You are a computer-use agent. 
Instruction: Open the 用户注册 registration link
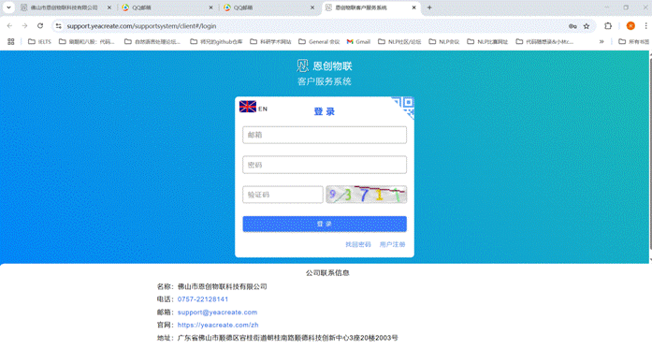click(392, 244)
